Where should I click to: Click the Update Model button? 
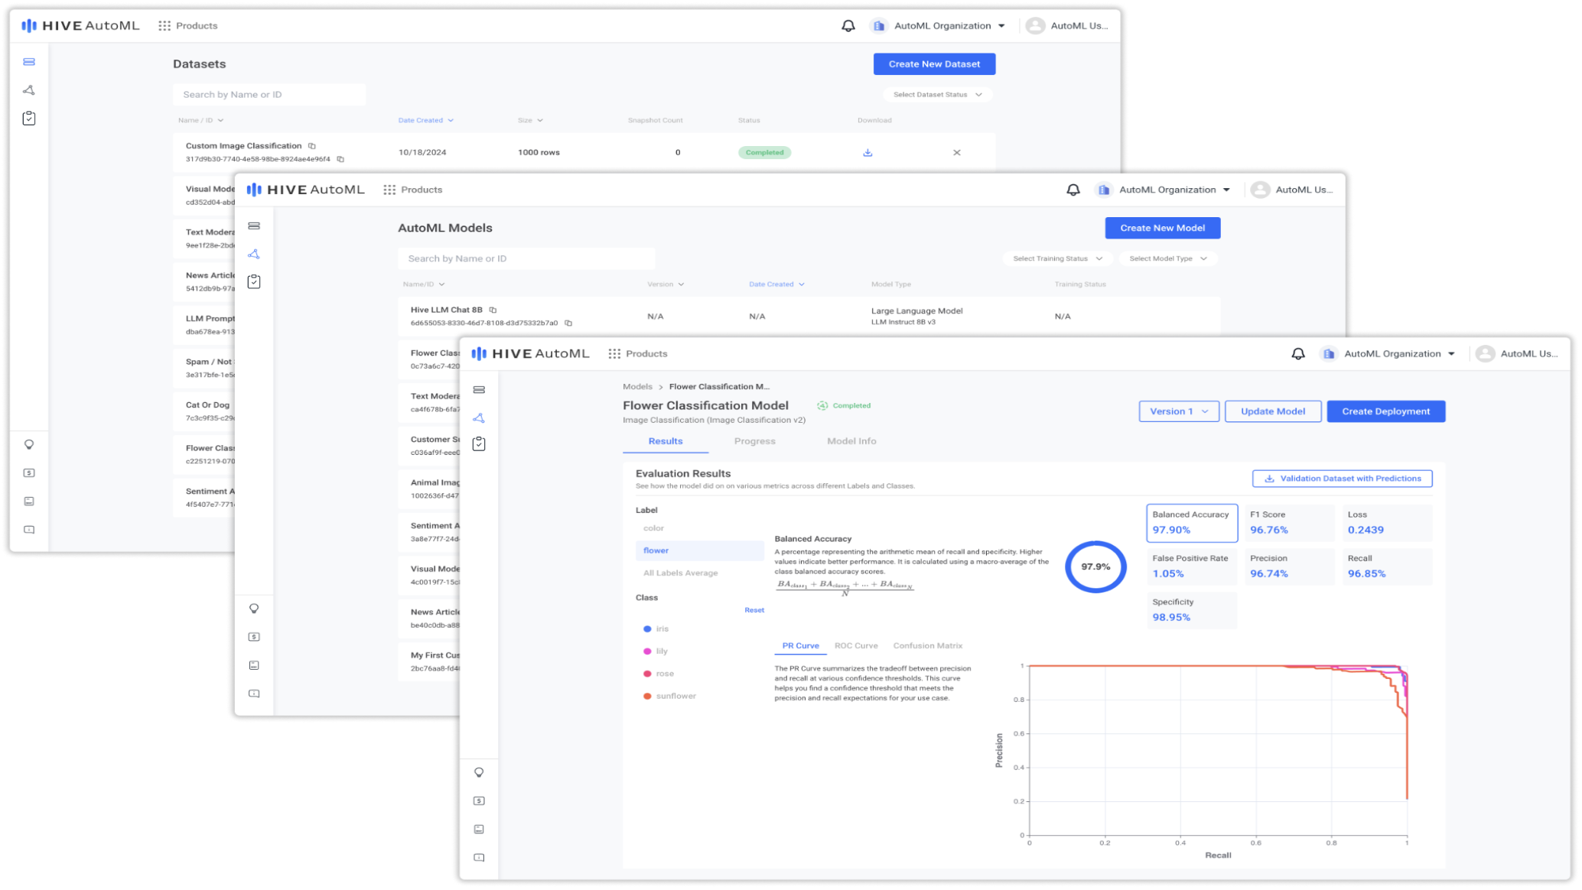click(1272, 411)
